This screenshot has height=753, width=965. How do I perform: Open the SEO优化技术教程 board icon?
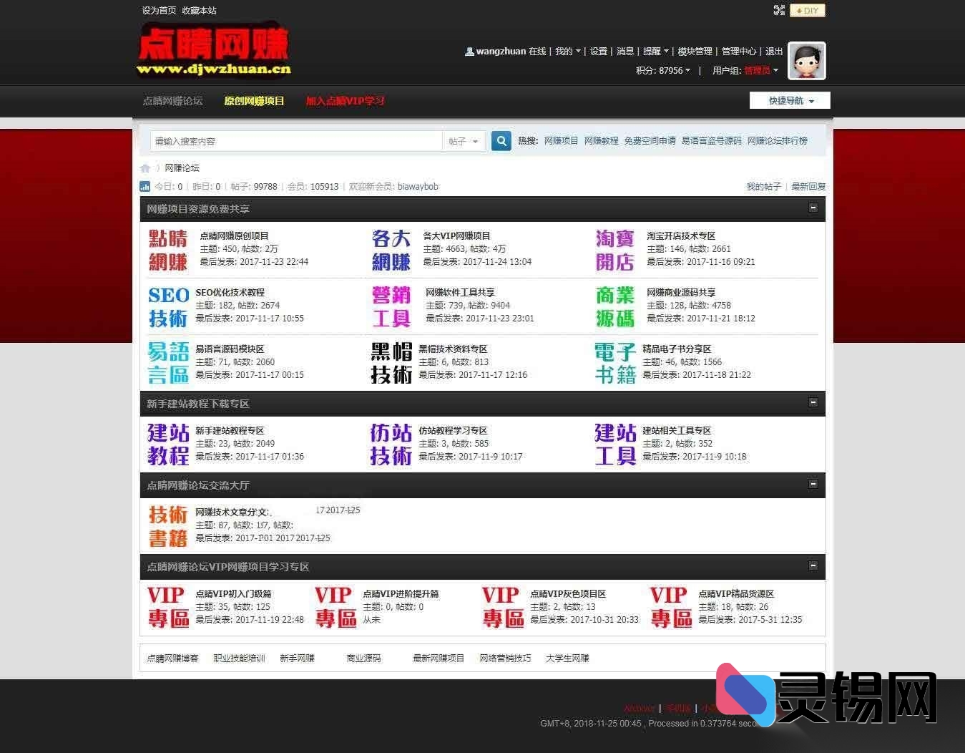pyautogui.click(x=167, y=305)
